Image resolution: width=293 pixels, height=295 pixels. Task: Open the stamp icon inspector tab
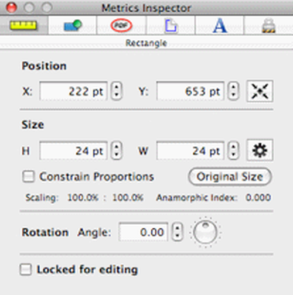268,26
